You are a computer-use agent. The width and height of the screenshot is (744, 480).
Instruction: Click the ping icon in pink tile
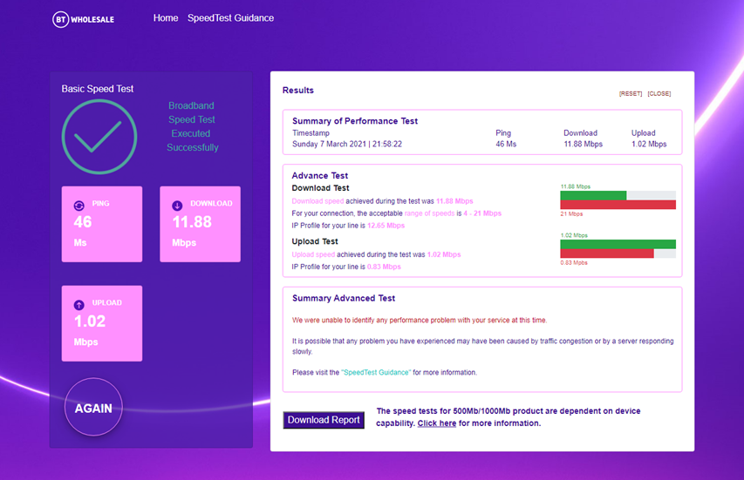(79, 205)
